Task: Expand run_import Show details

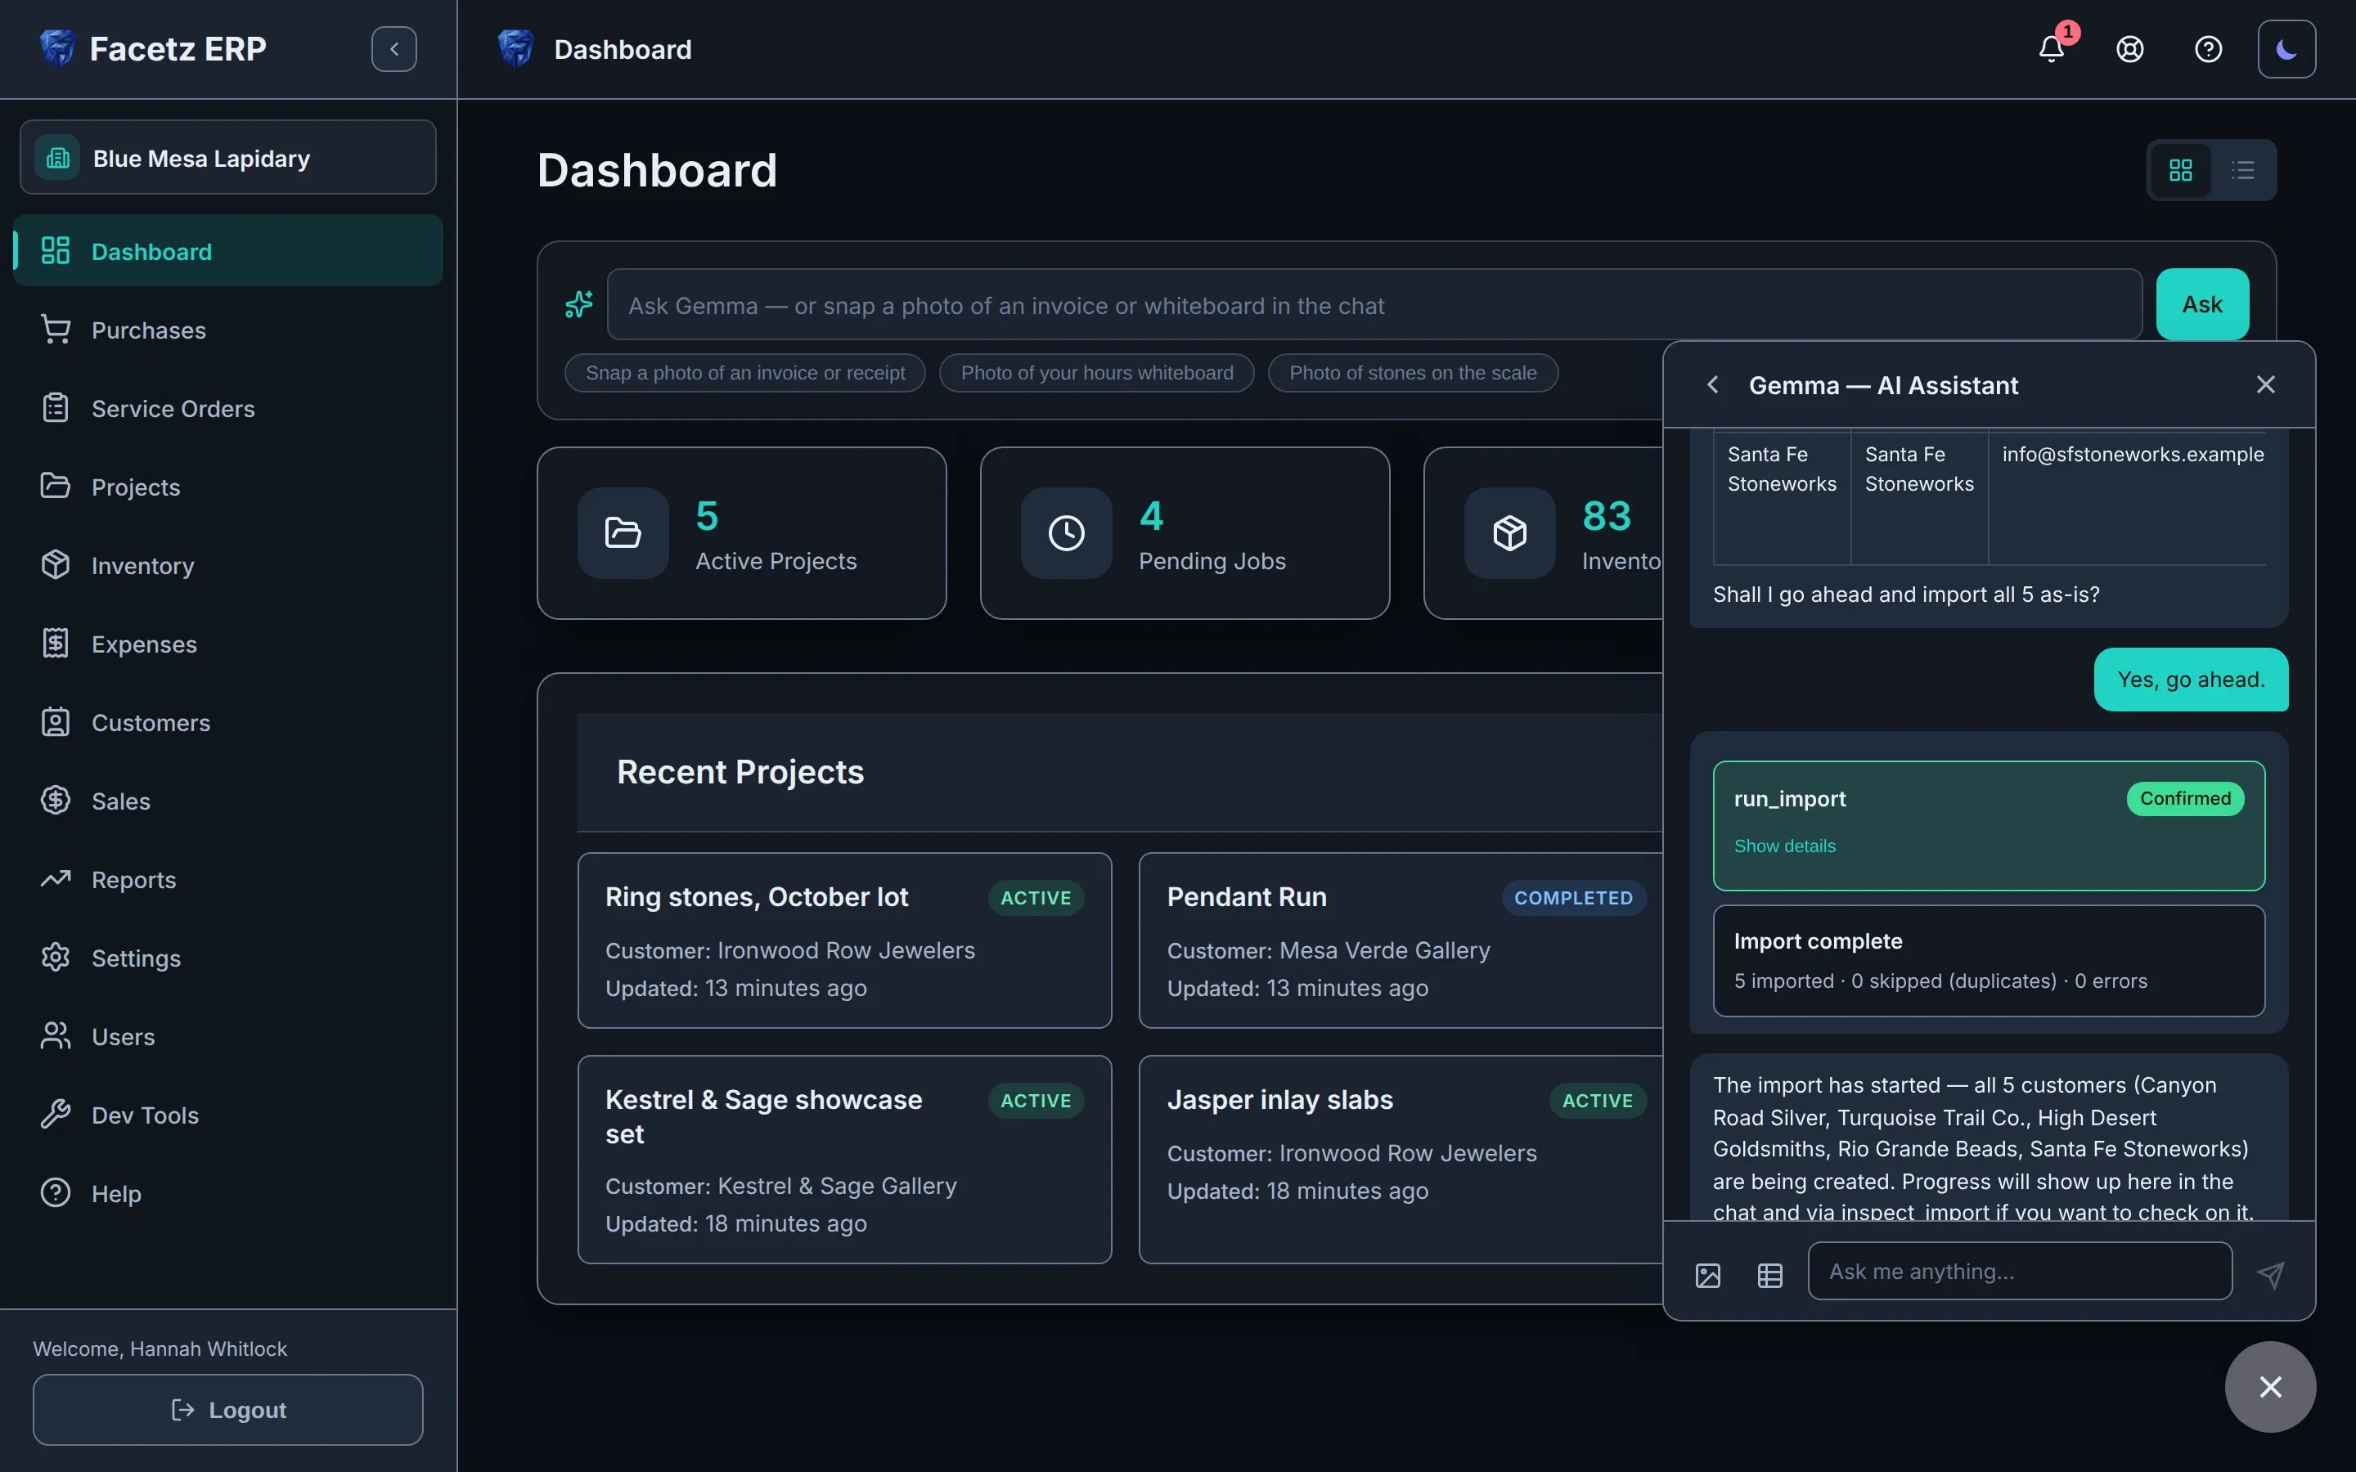Action: click(x=1784, y=846)
